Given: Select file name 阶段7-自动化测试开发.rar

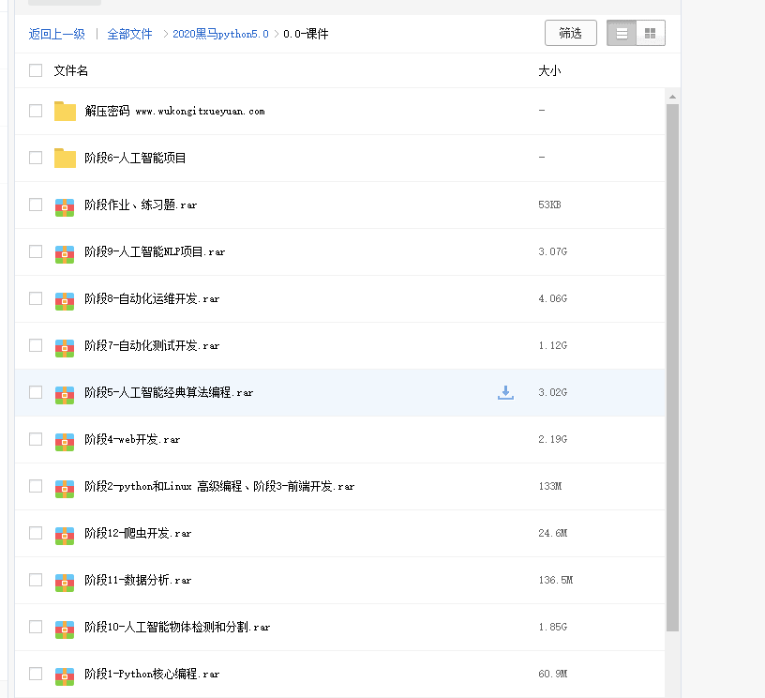Looking at the screenshot, I should point(152,345).
